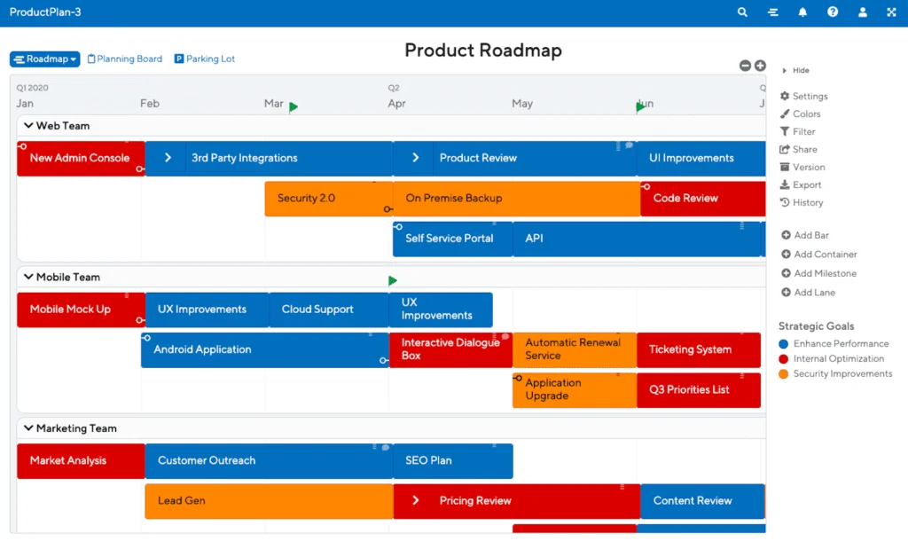The image size is (908, 541).
Task: Open the Parking Lot tab
Action: 204,59
